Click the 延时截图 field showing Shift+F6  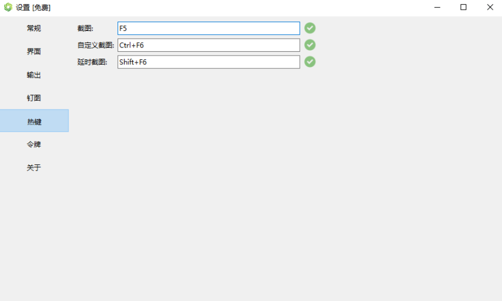coord(208,61)
